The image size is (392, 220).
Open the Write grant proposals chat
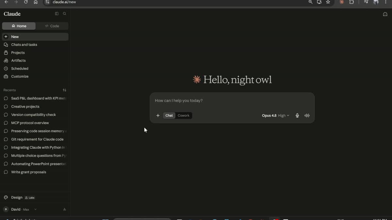coord(35,172)
